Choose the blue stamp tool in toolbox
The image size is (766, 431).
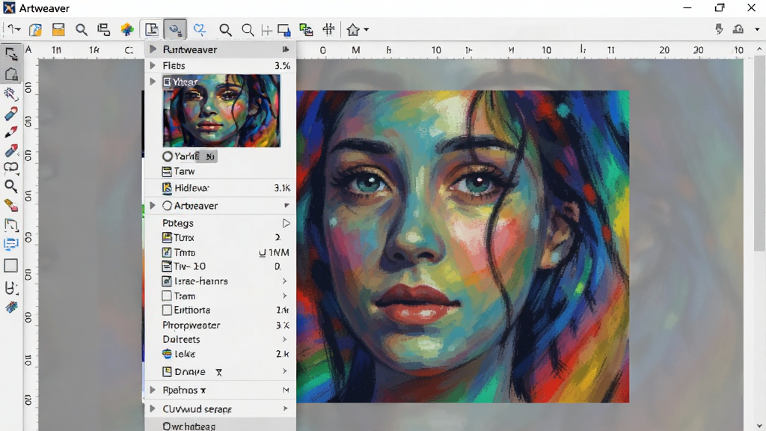pos(10,244)
